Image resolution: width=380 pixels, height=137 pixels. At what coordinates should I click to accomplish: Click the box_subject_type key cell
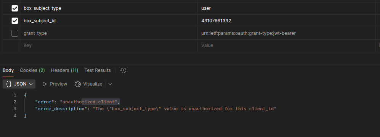click(x=109, y=8)
